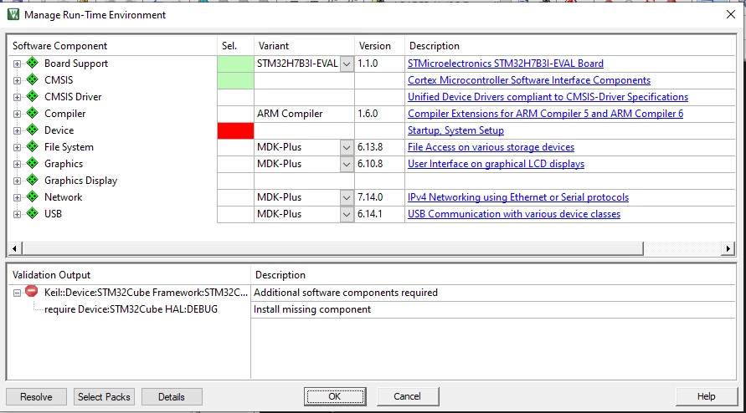Viewport: 746px width, 413px height.
Task: Close the Manage Run-Time Environment dialog
Action: pos(731,14)
